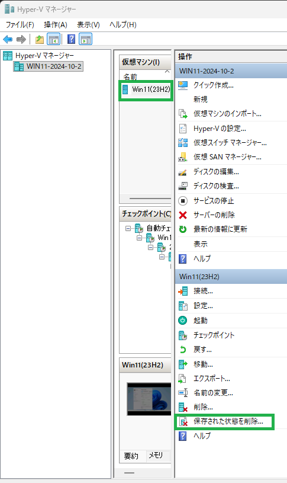Click the Up one level folder icon
287x483 pixels.
pos(40,40)
